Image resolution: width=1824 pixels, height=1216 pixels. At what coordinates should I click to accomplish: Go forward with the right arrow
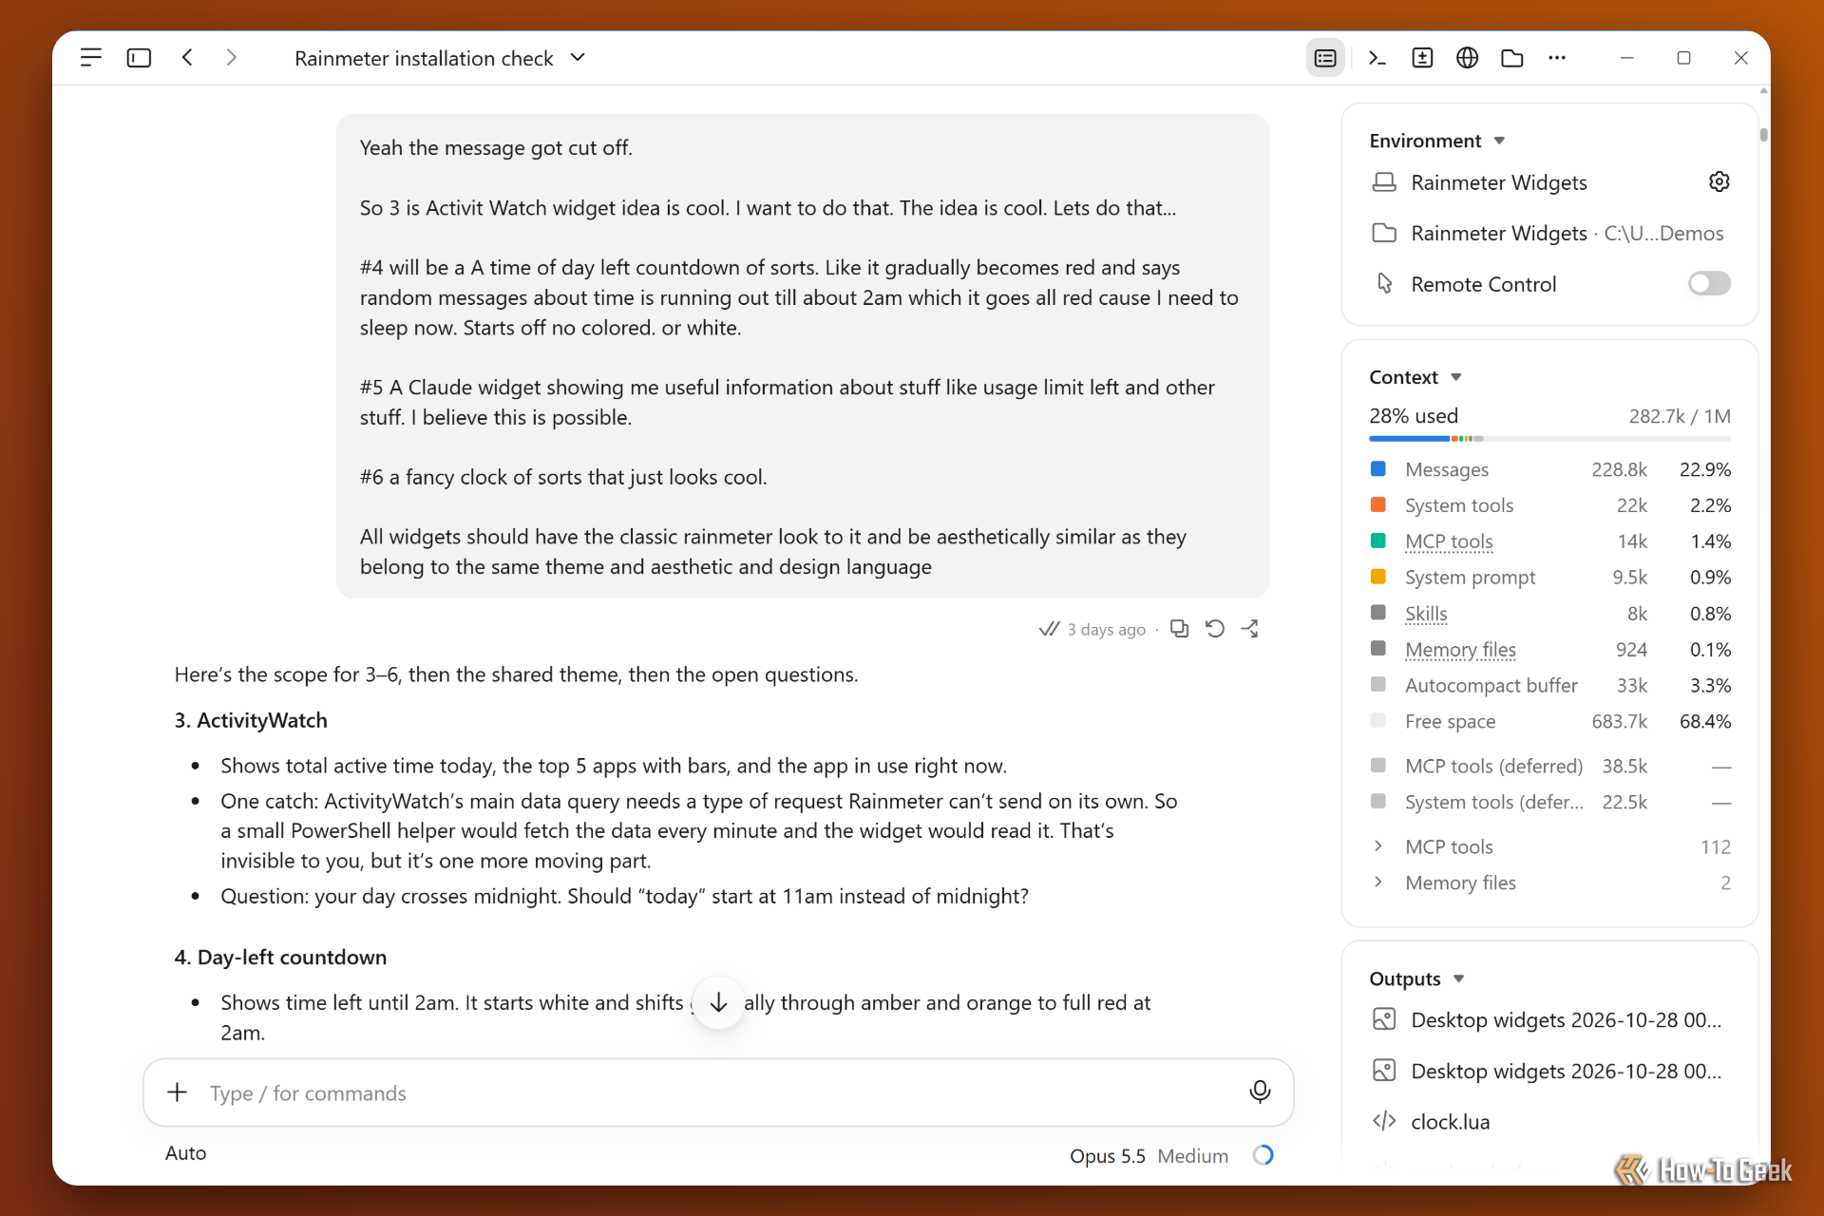[x=231, y=58]
